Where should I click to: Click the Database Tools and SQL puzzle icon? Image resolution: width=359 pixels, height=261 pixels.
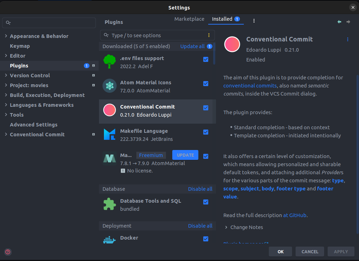(110, 204)
